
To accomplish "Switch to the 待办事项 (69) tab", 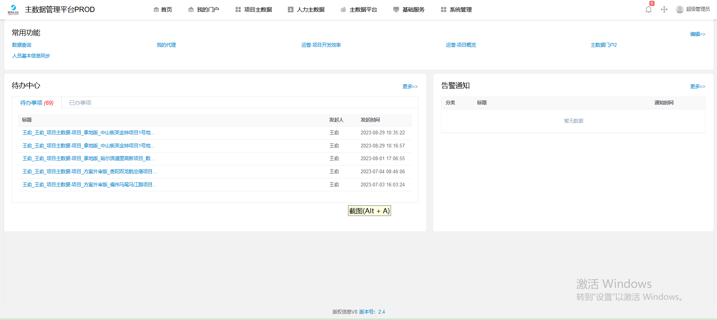I will tap(37, 103).
